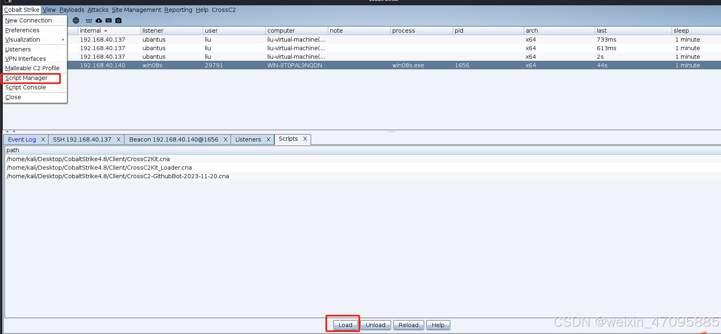
Task: Open the Site Management menu
Action: 136,10
